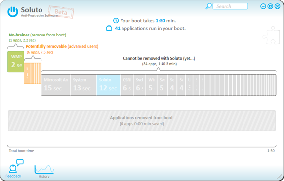This screenshot has width=284, height=181.
Task: Select the Sw 5 sec block
Action: 162,85
